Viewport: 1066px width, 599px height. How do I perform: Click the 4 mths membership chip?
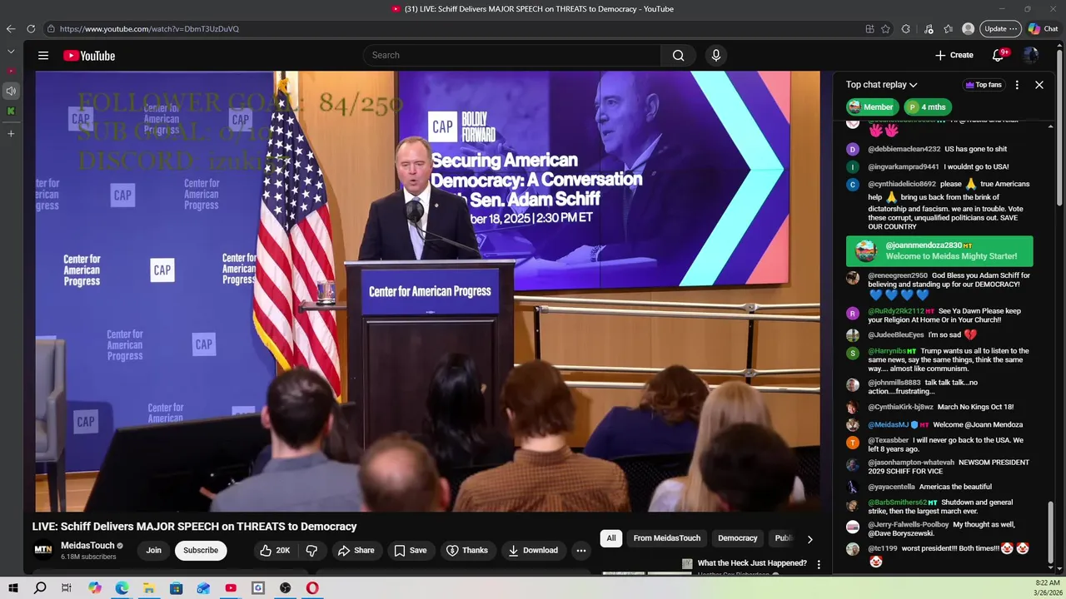927,107
